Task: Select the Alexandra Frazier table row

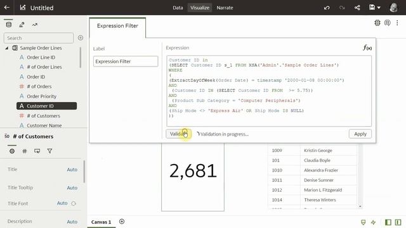Action: click(x=312, y=170)
